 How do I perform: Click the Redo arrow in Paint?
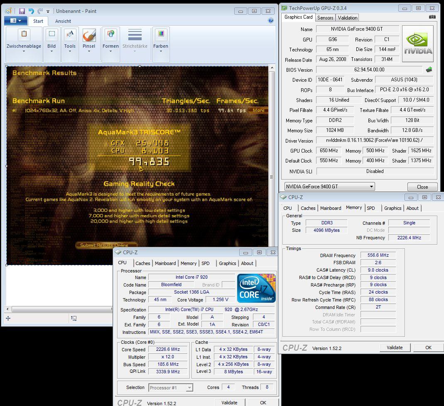click(x=40, y=11)
